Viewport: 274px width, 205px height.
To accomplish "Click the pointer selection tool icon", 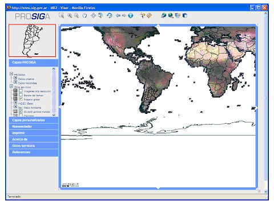I will 142,15.
